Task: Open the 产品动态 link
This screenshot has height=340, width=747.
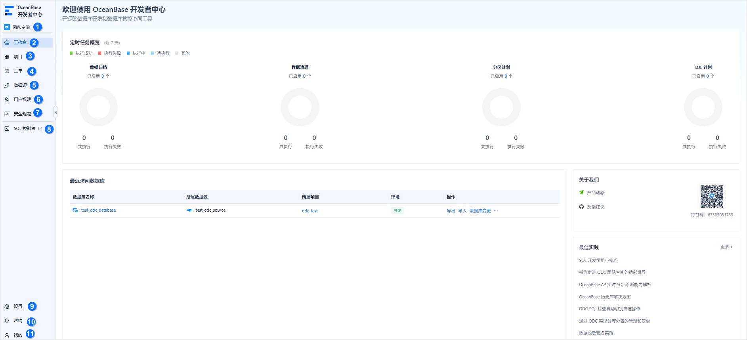Action: tap(596, 193)
